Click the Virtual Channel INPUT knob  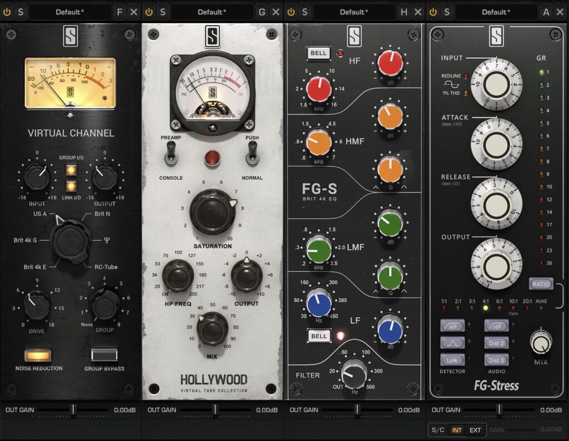click(x=37, y=177)
